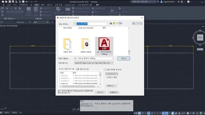This screenshot has height=115, width=205.
Task: Toggle polar tracking in the status bar
Action: (152, 113)
